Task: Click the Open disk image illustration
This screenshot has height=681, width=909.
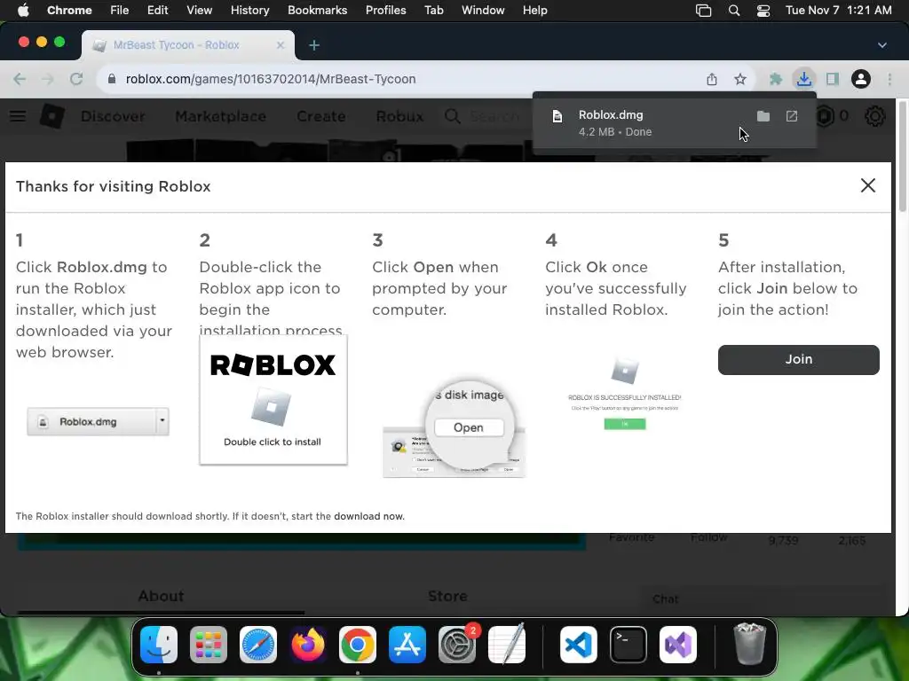Action: tap(454, 427)
